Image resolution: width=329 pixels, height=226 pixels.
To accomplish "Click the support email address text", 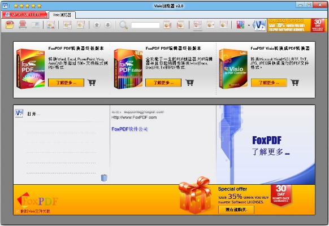I will 144,112.
